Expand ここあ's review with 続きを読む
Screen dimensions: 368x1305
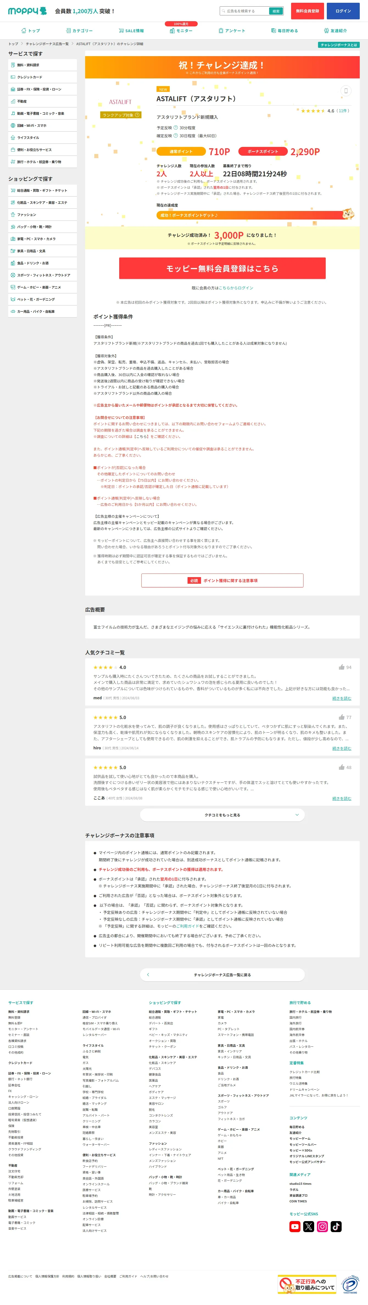[342, 798]
